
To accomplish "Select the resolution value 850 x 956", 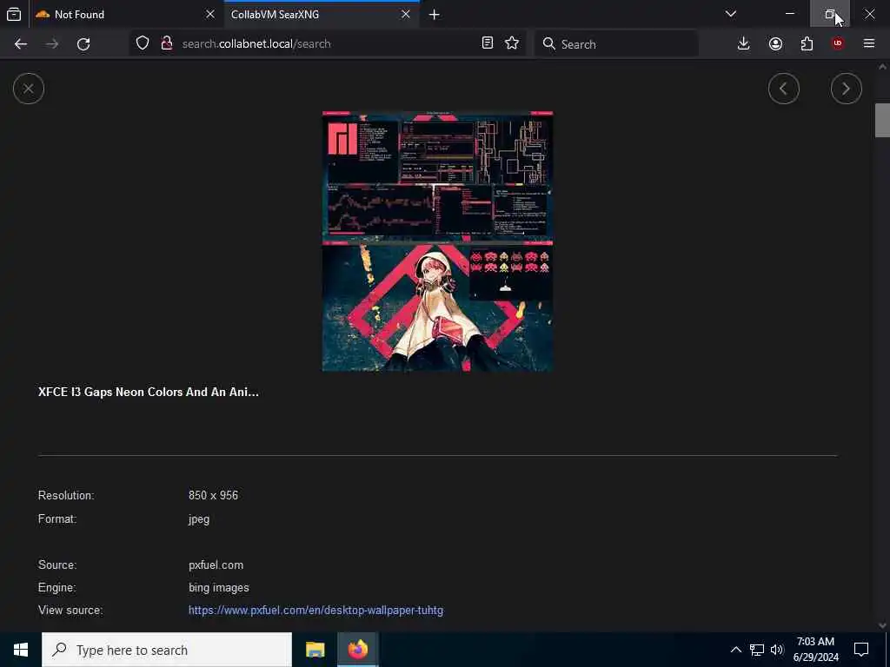I will [x=214, y=495].
